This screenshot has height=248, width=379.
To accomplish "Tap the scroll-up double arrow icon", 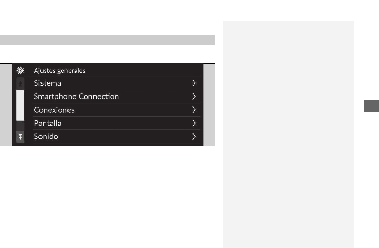I will pos(20,84).
